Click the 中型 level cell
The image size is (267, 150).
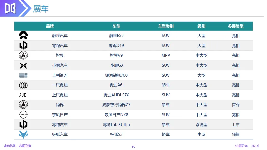point(201,134)
